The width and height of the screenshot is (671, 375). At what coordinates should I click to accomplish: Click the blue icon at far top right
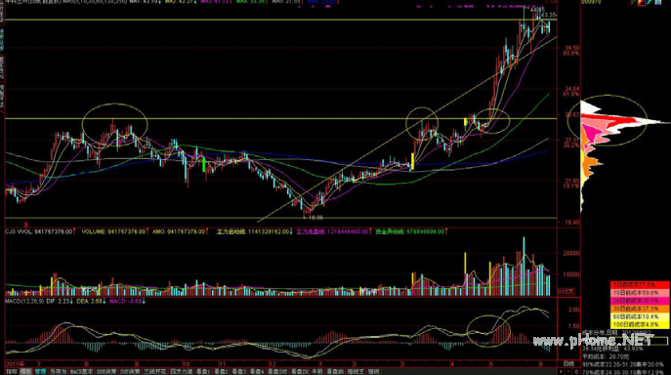click(657, 2)
